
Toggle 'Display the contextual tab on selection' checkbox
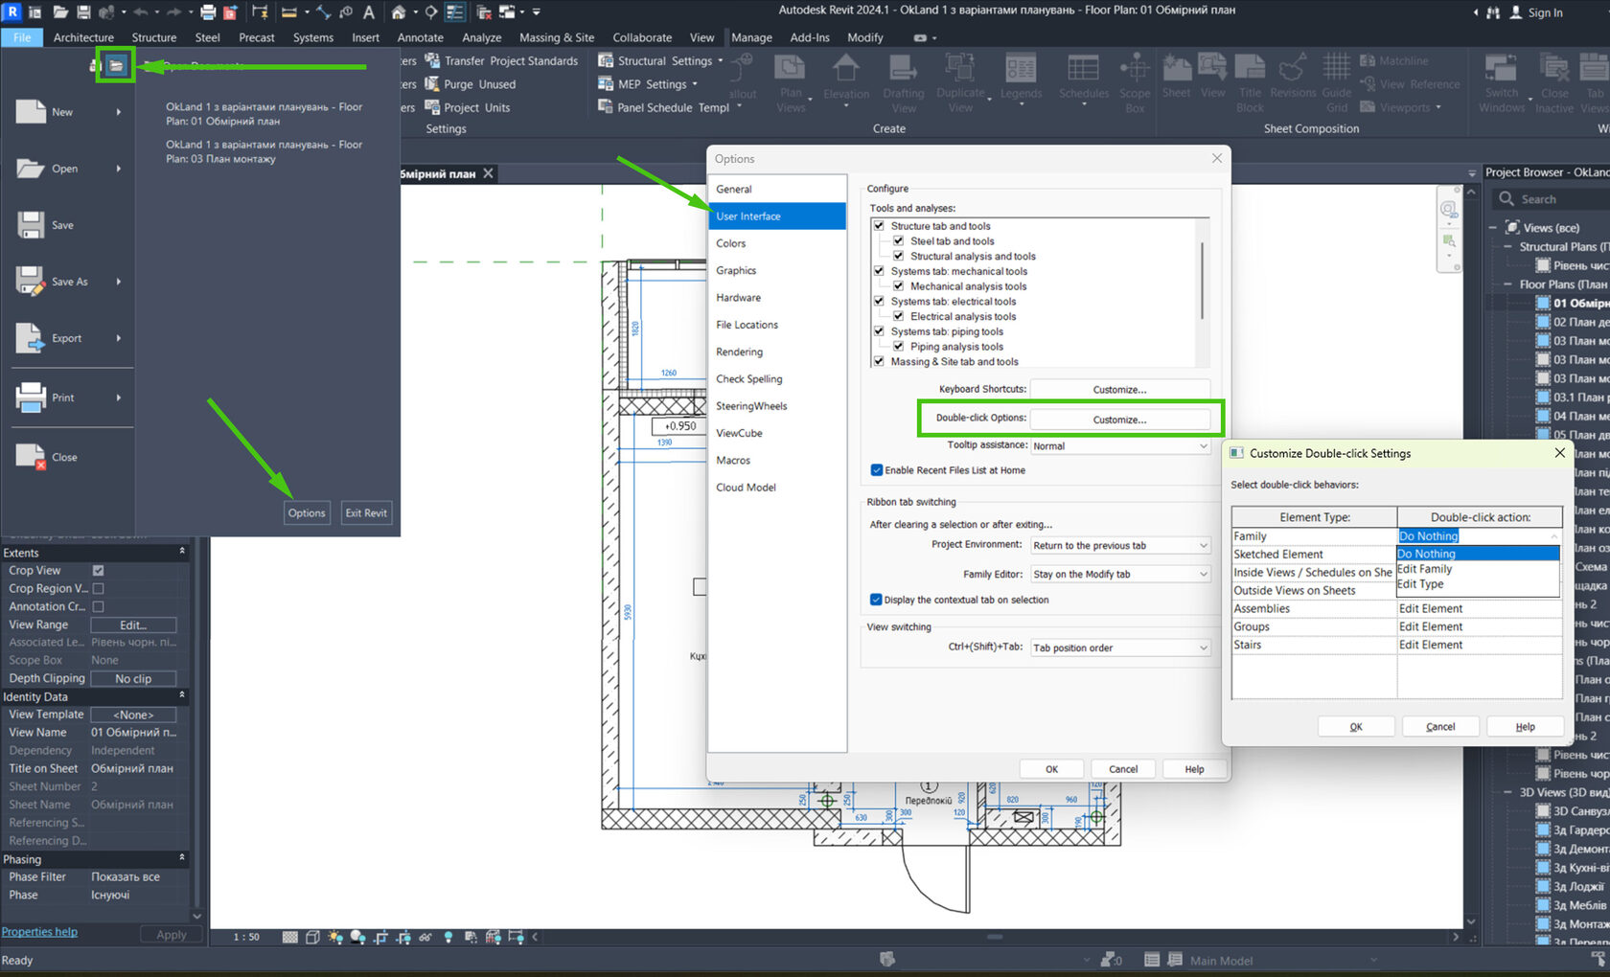876,600
